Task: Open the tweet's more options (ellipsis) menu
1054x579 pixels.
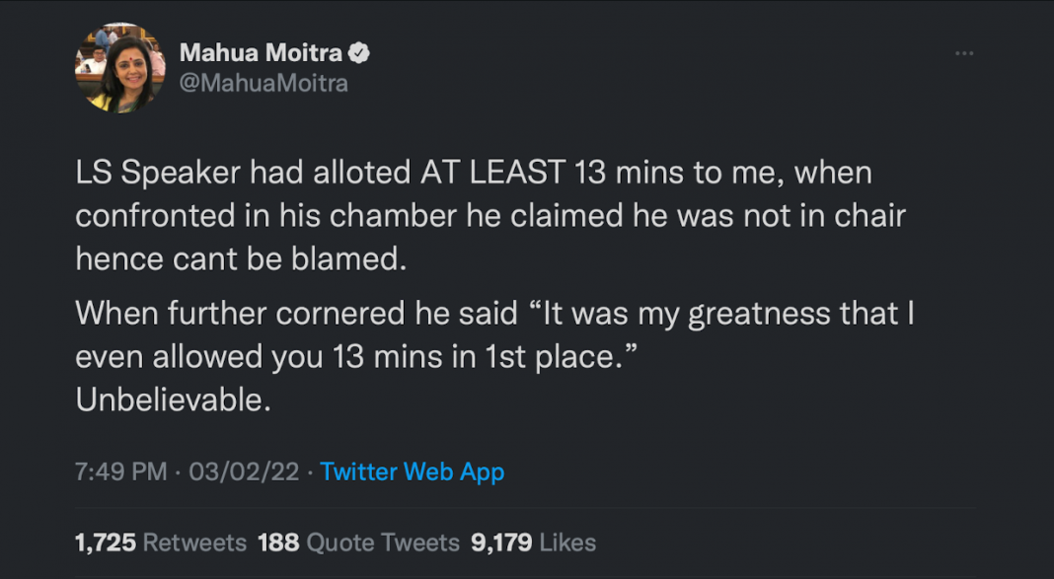Action: click(x=964, y=53)
